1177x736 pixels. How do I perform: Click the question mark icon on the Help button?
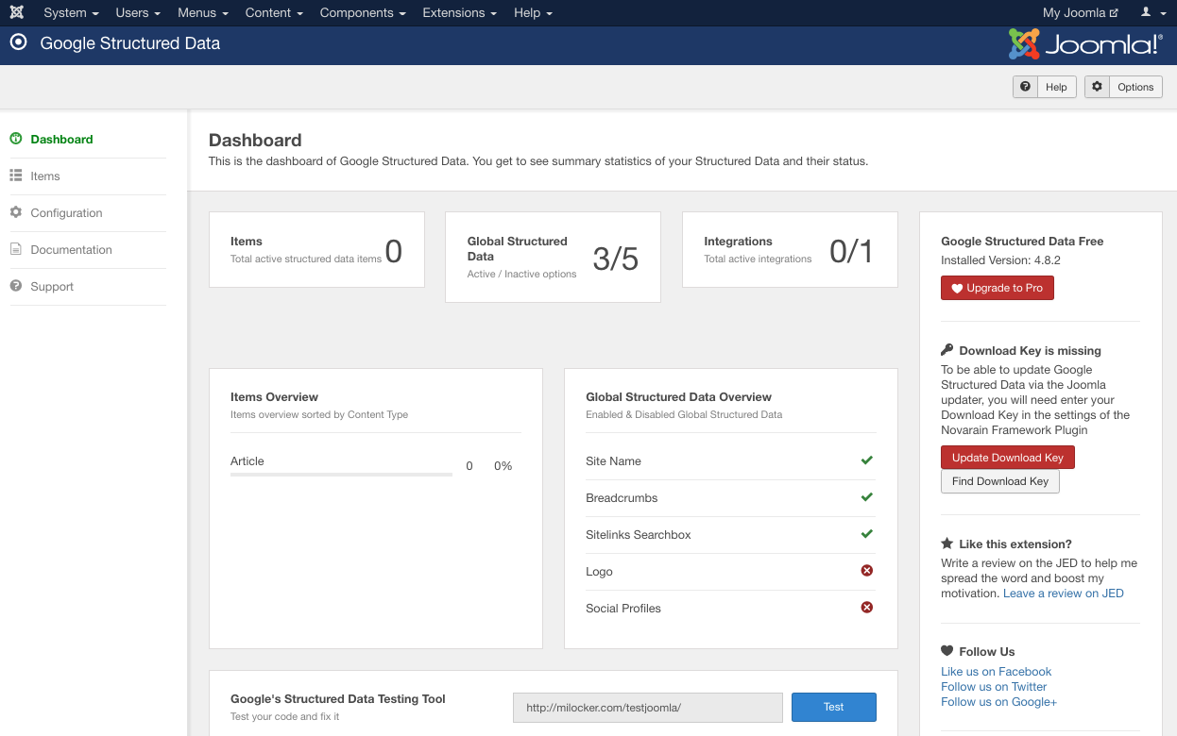click(x=1026, y=87)
